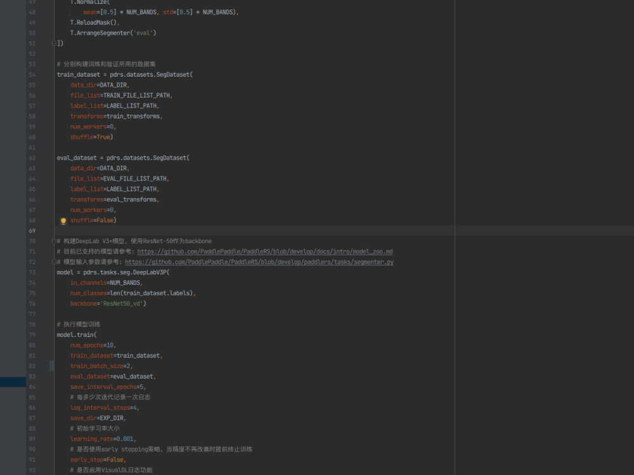Click 'num_classes=len(train_dataset.labels),'
Viewport: 634px width, 475px height.
(x=133, y=293)
